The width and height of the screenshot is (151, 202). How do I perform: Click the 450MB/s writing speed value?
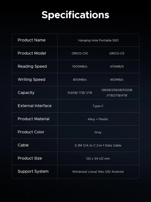(x=117, y=80)
